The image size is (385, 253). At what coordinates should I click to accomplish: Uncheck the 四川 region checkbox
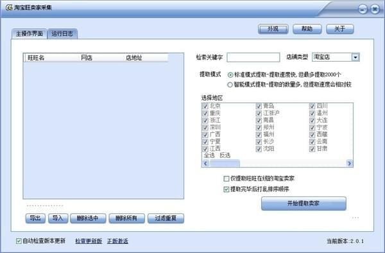tap(312, 106)
